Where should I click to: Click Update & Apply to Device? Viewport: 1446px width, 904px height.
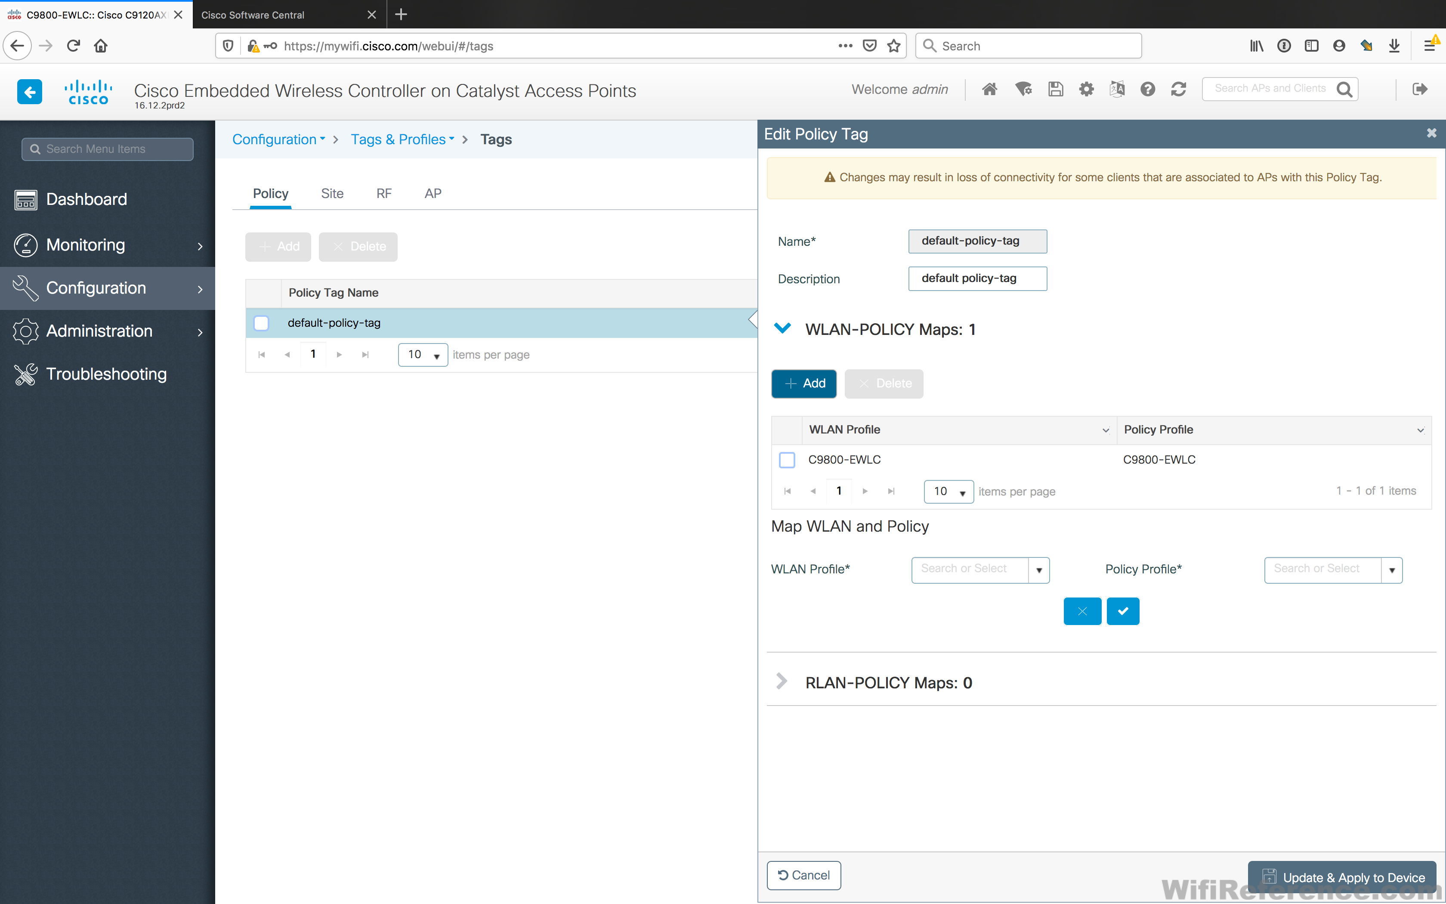(1342, 877)
